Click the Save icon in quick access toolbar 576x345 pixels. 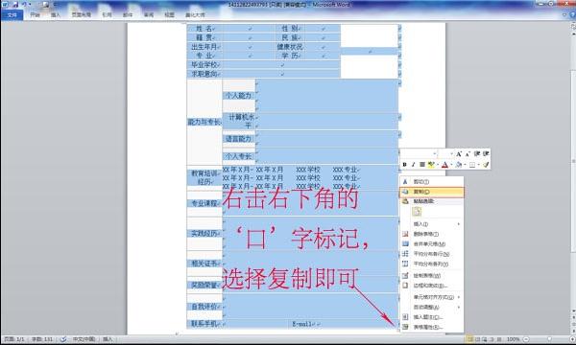coord(15,5)
